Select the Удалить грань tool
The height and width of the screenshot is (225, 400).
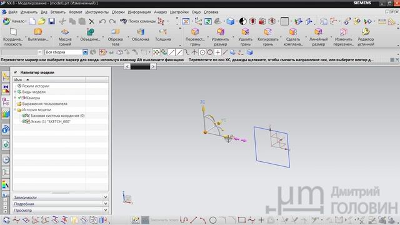coord(246,37)
